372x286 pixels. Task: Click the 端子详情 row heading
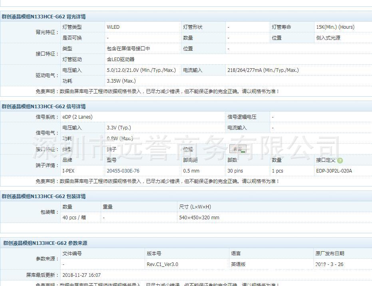pos(47,165)
